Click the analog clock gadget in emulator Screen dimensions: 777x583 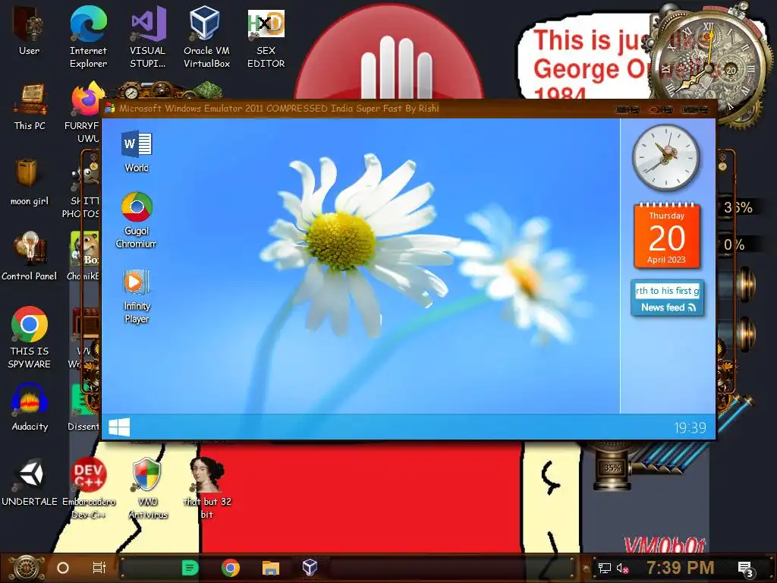665,157
